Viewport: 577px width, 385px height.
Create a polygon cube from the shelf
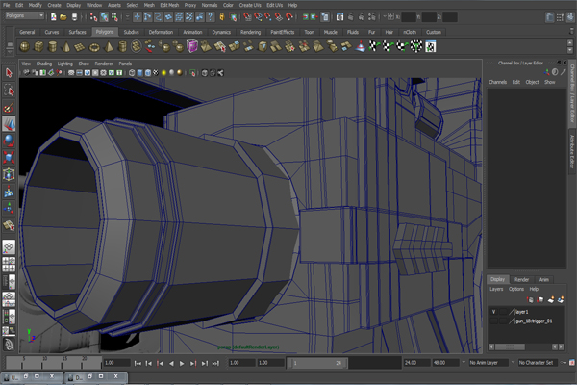pos(38,47)
